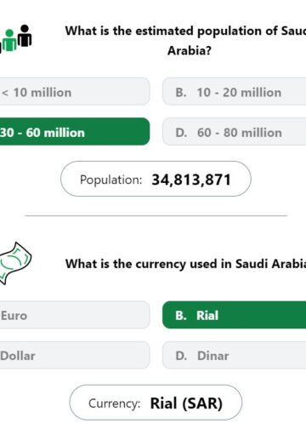
Task: Click the black person figure in the icon
Action: click(25, 36)
